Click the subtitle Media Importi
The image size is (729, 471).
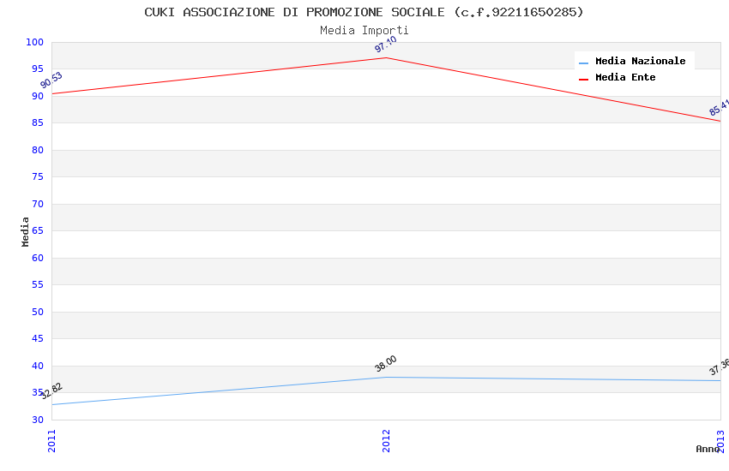tap(364, 31)
